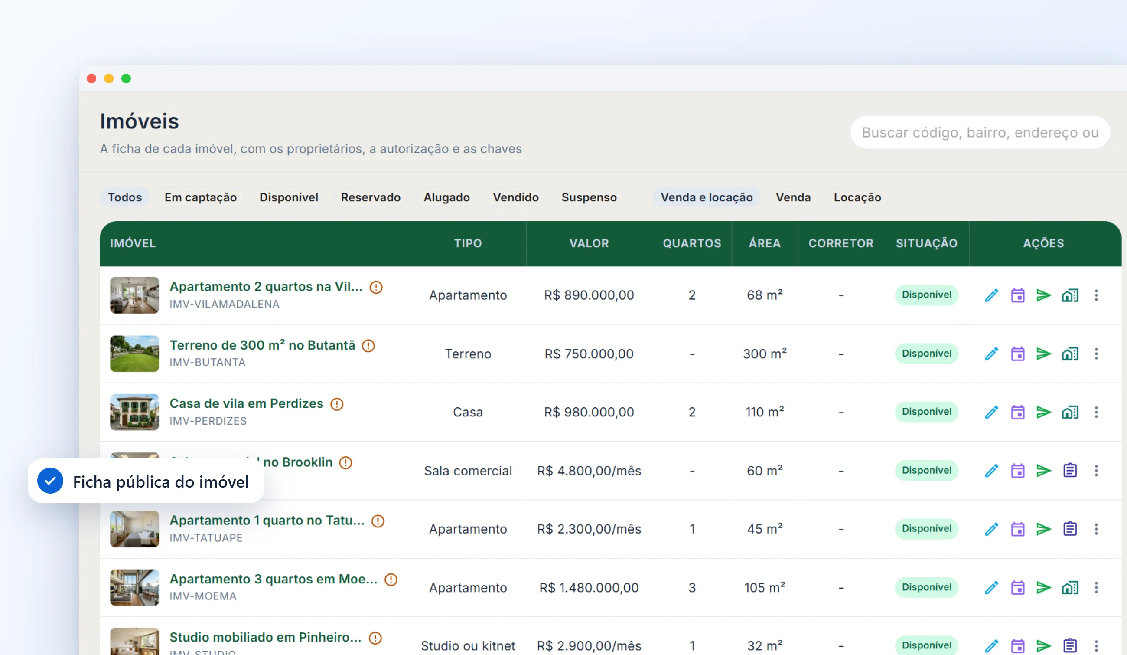Send Casa de vila em Perdizes listing
Viewport: 1127px width, 655px height.
click(x=1043, y=412)
